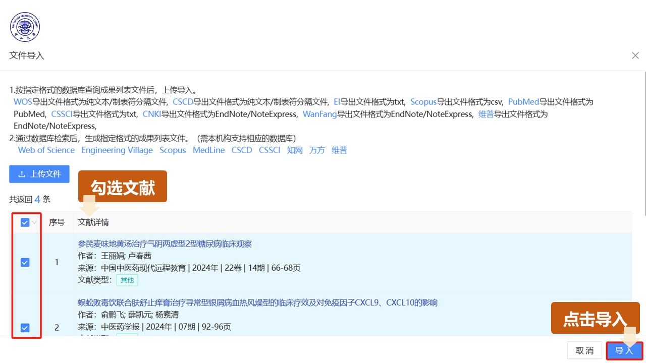Click the source line 中国中医药现代远程教育
This screenshot has height=363, width=646.
[189, 268]
